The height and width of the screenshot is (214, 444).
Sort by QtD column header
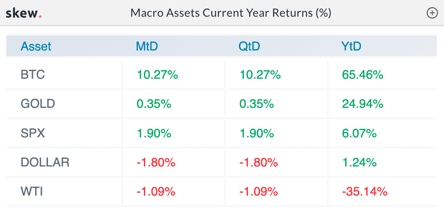click(249, 46)
